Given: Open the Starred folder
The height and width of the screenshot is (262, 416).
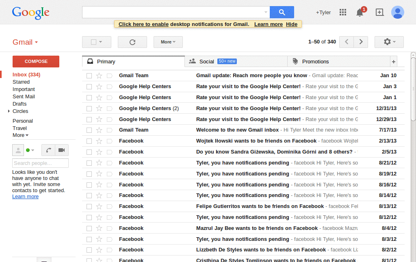Looking at the screenshot, I should (21, 82).
